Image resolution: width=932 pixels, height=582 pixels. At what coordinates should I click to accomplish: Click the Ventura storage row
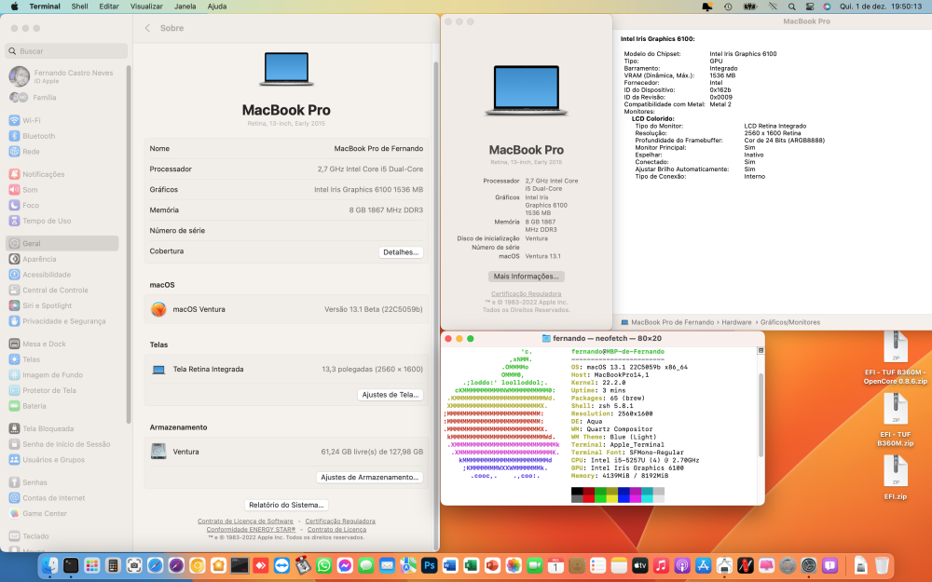click(x=286, y=452)
